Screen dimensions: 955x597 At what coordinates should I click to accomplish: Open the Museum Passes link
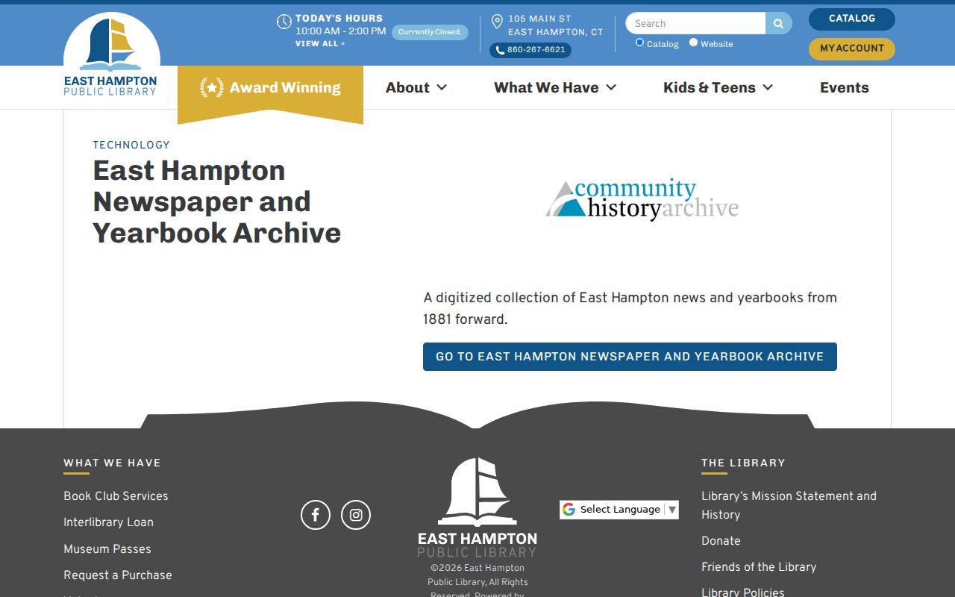(107, 549)
